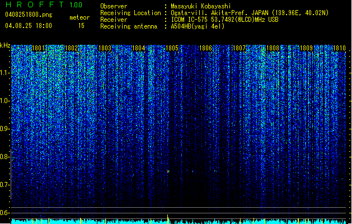Click the Receiver field label
The width and height of the screenshot is (352, 224).
pos(114,20)
